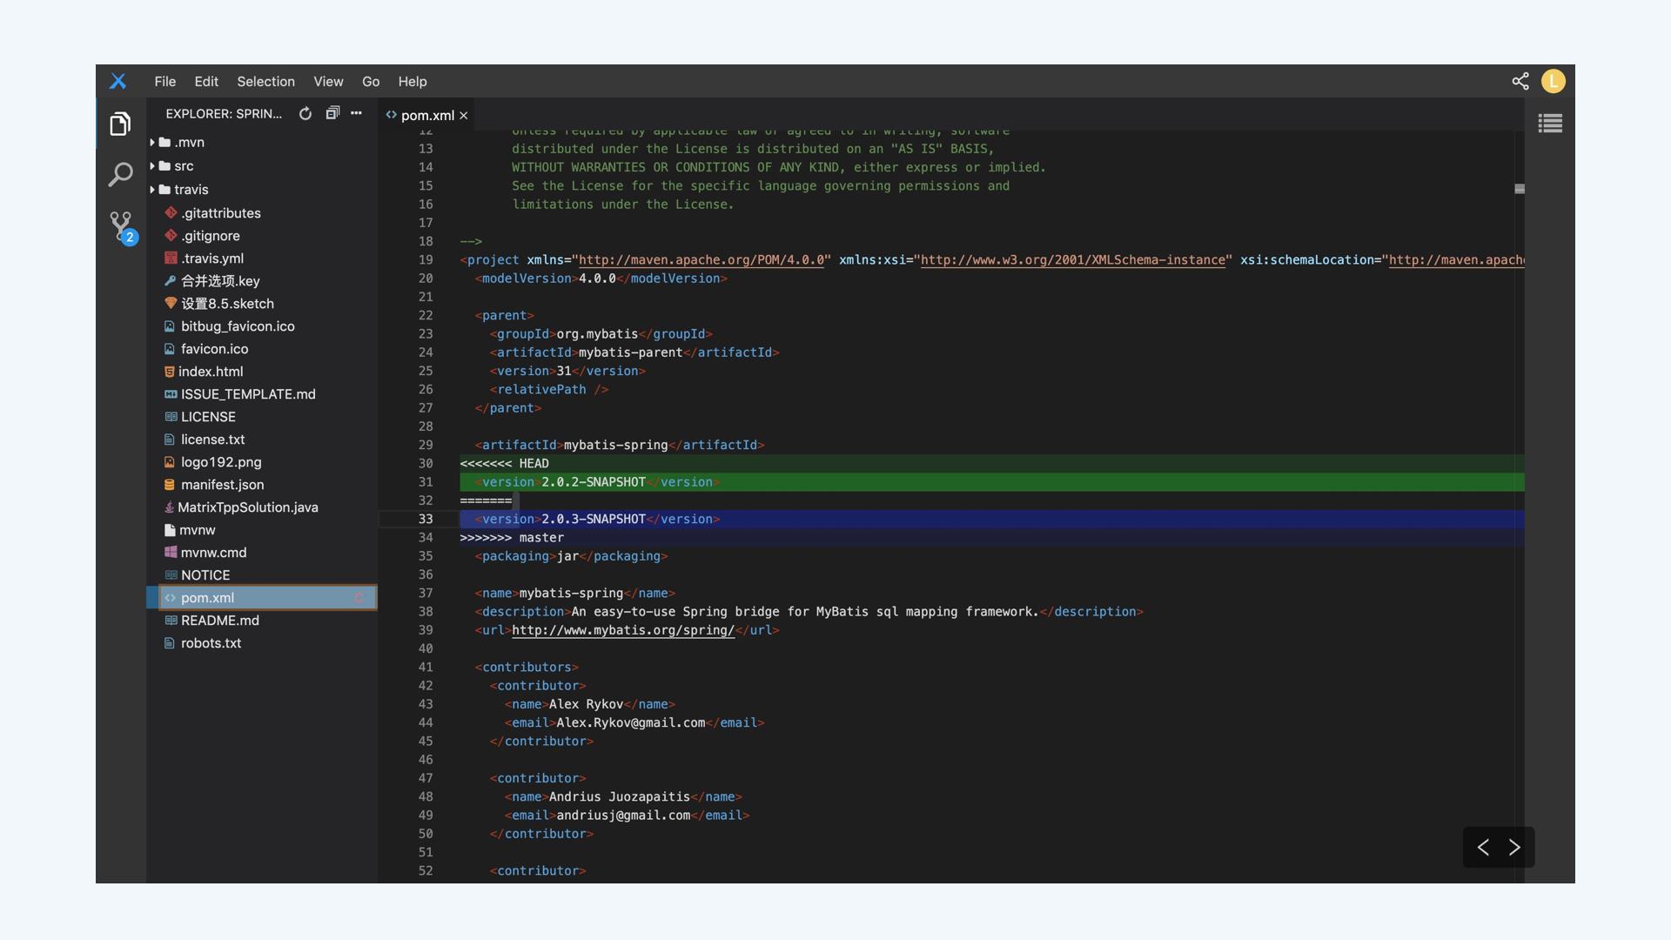Open 合并选项.key file
Screen dimensions: 1671x940
[x=220, y=280]
